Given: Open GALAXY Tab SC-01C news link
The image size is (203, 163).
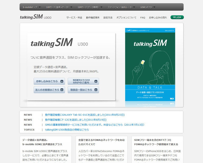Looking at the screenshot, I should pyautogui.click(x=85, y=115).
